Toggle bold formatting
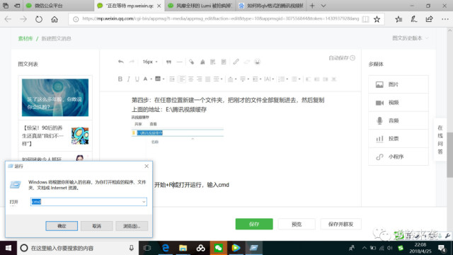 click(x=120, y=79)
